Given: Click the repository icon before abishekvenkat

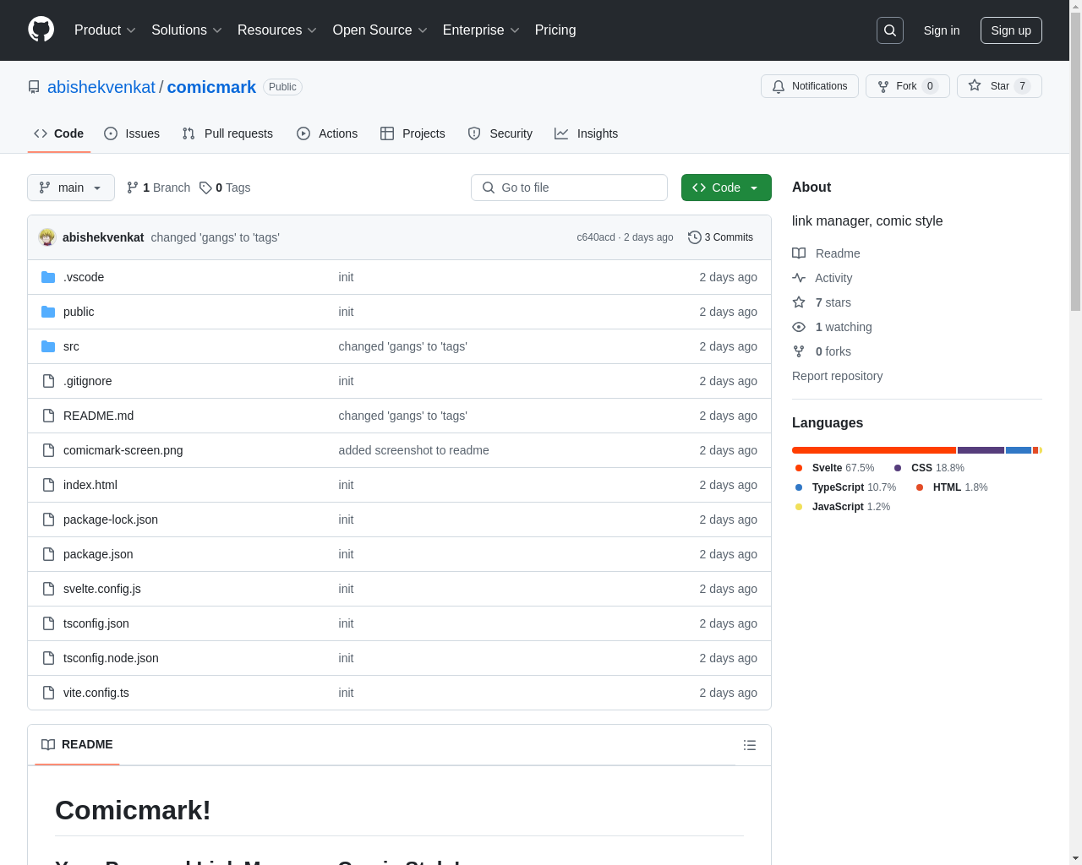Looking at the screenshot, I should 34,87.
